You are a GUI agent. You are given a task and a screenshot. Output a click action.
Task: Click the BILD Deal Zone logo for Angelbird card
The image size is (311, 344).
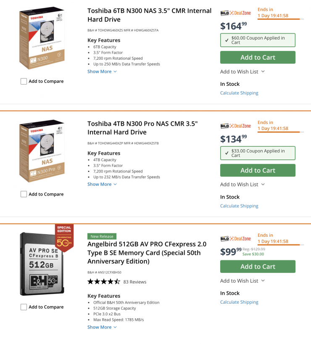(235, 239)
